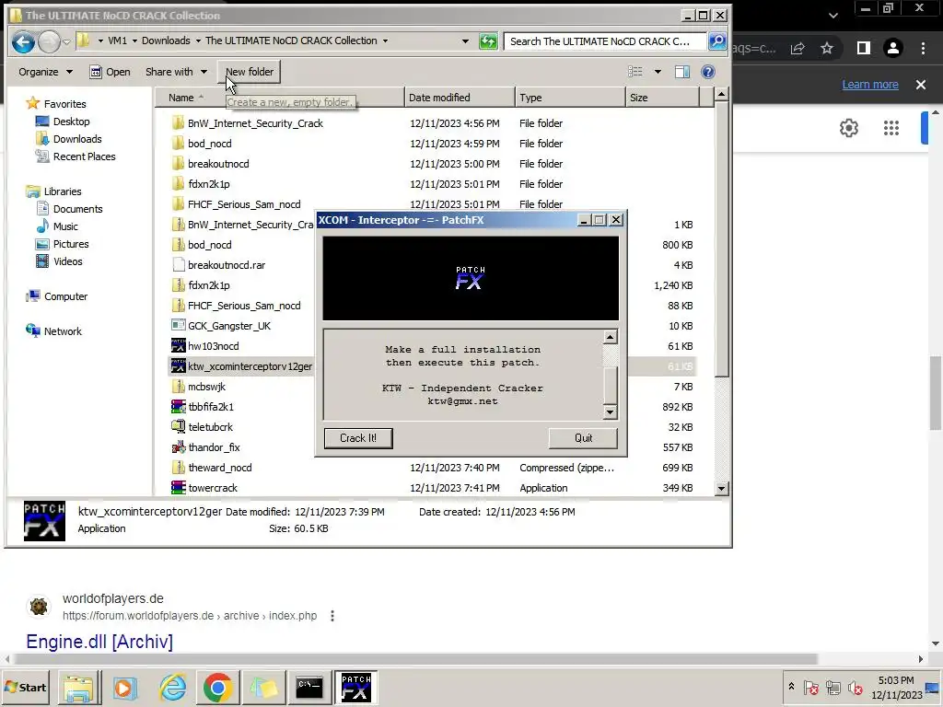Select the towercrack application icon
943x707 pixels.
pyautogui.click(x=178, y=488)
